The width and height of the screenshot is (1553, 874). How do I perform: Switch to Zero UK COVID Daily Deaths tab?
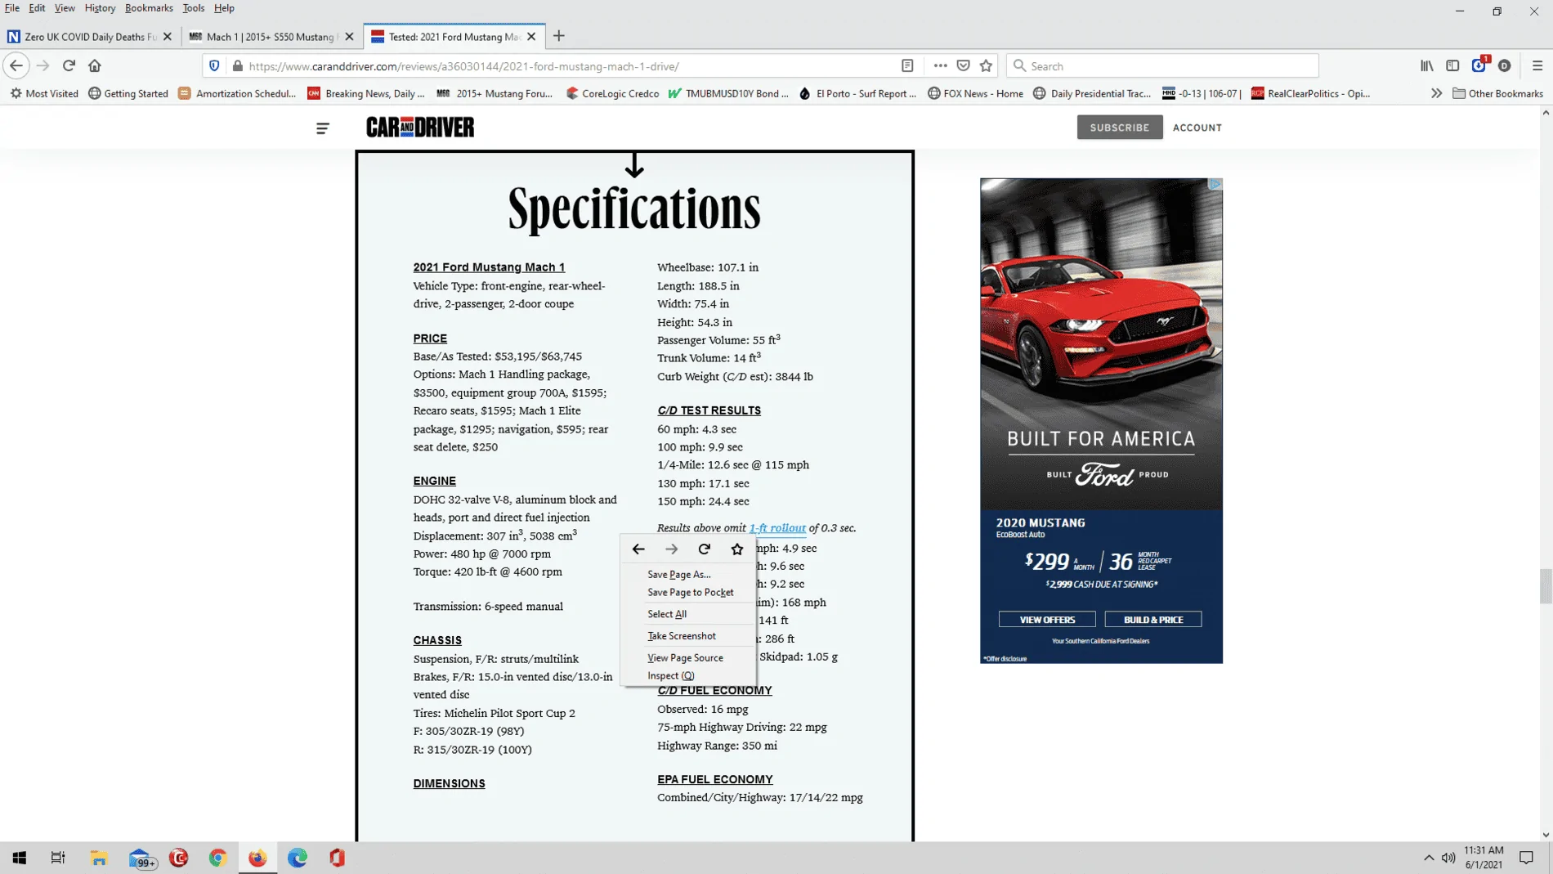pos(89,36)
